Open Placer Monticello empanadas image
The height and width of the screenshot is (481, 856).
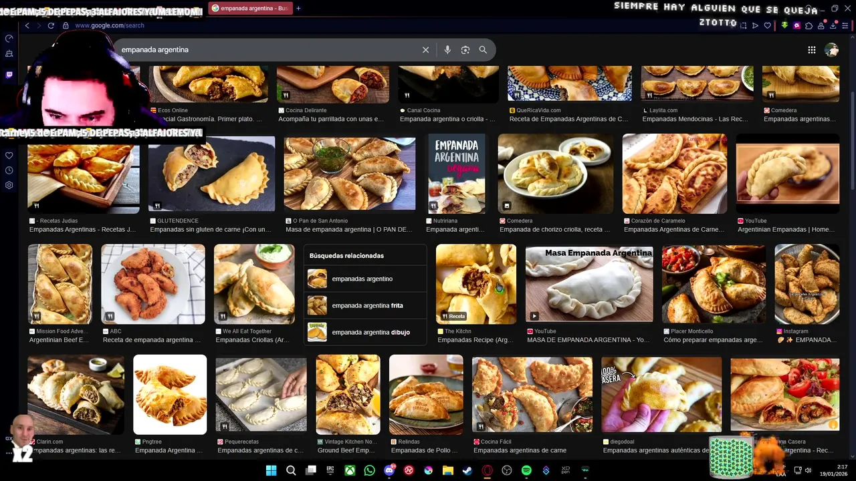[x=714, y=284]
